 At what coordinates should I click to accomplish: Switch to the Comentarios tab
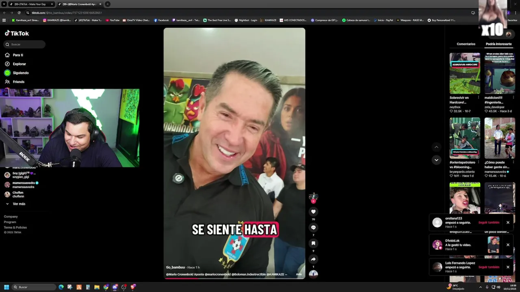(x=466, y=44)
